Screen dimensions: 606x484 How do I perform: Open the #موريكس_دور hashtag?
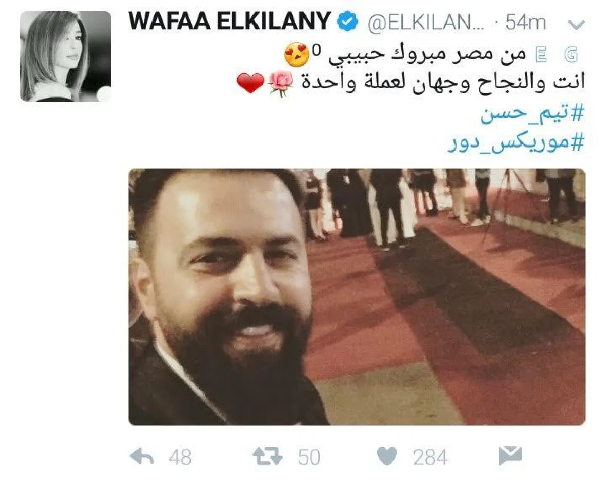coord(516,143)
